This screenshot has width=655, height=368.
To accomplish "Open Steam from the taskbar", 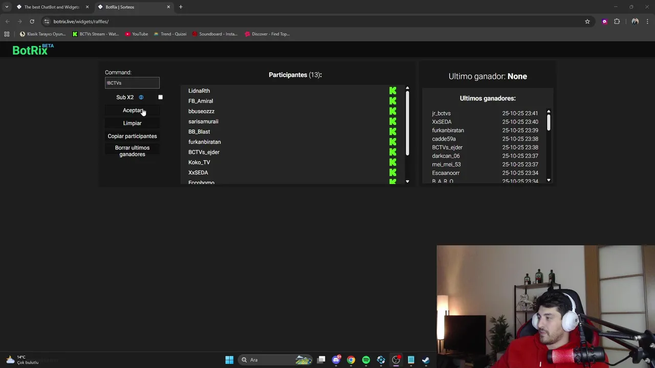I will pos(426,360).
